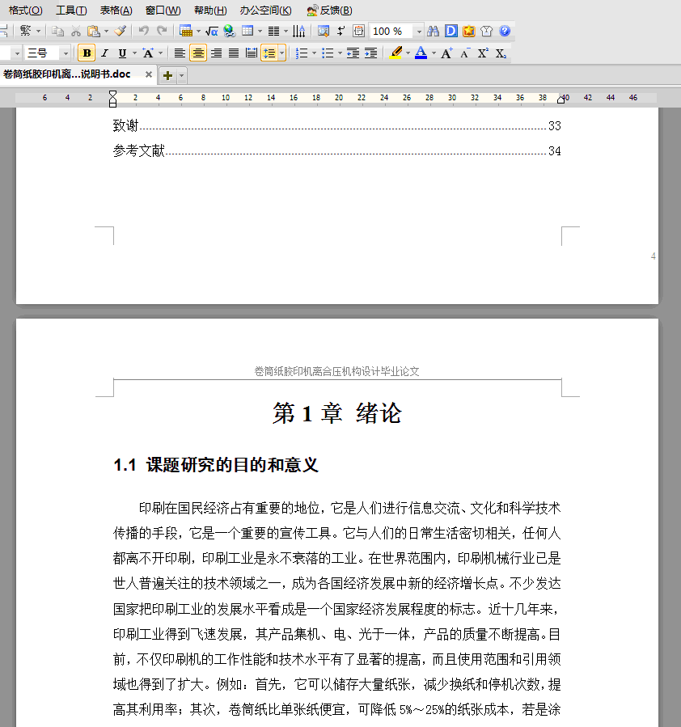Expand the document tabs list arrow
Screen dimensions: 681x727
pos(182,75)
